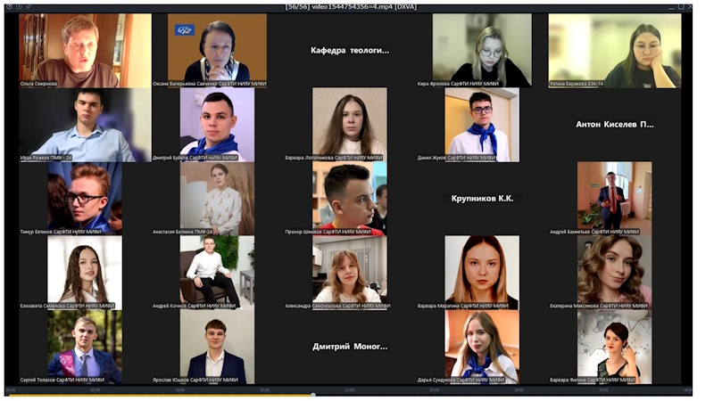The height and width of the screenshot is (401, 714).
Task: Select the Крупников К.К. participant tile
Action: 483,198
